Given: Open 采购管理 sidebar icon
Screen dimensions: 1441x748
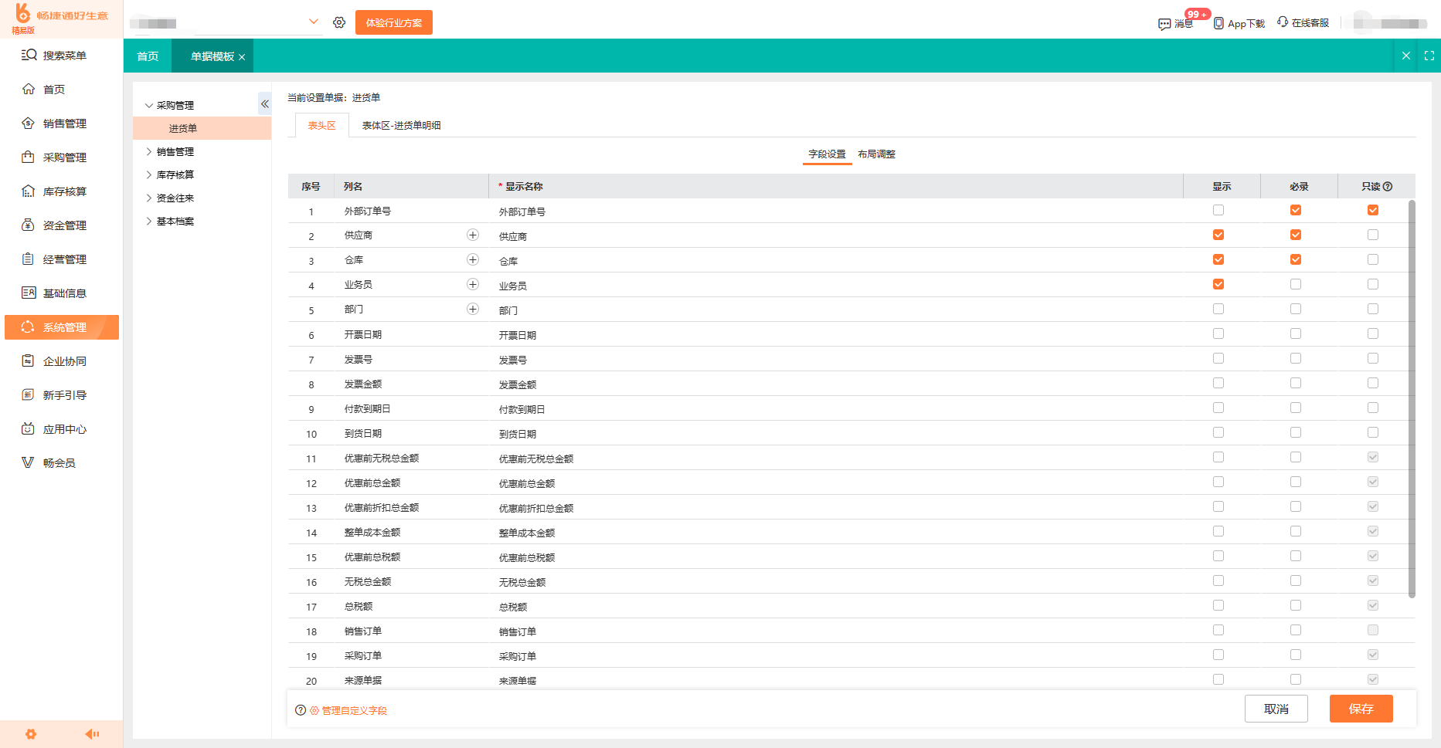Looking at the screenshot, I should [29, 157].
